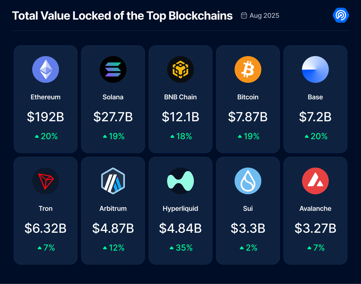Click the orange Bitcoin logo
This screenshot has width=361, height=284.
coord(248,70)
